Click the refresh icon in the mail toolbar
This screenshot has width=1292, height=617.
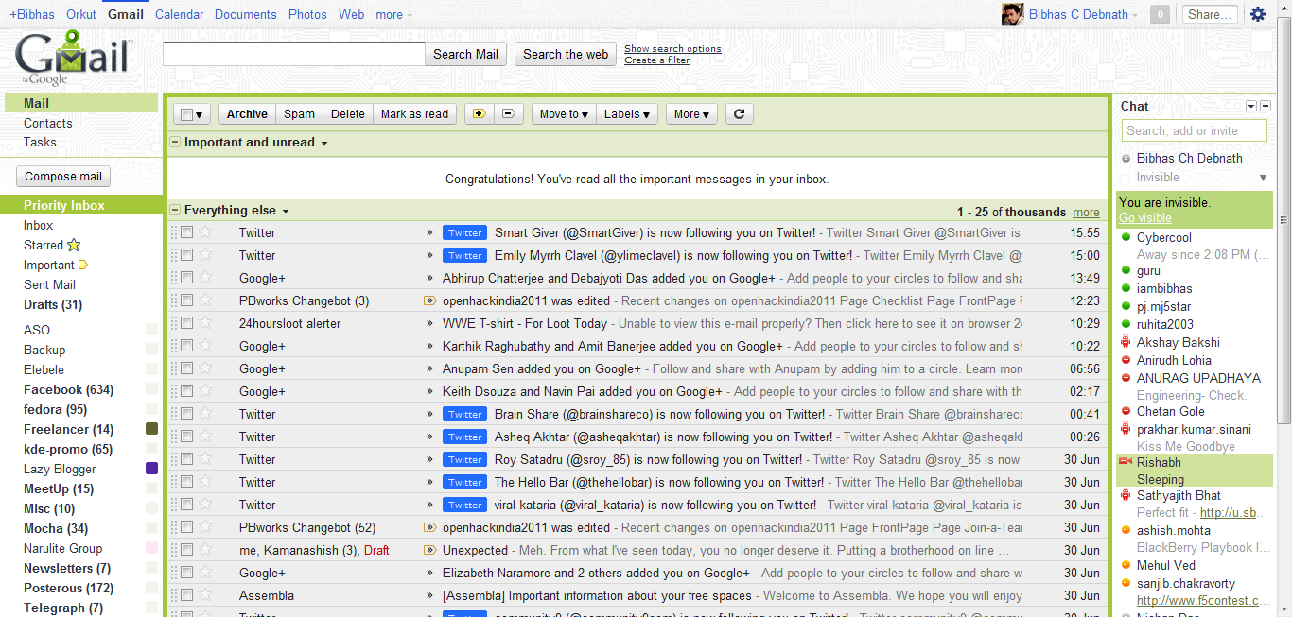(x=740, y=114)
